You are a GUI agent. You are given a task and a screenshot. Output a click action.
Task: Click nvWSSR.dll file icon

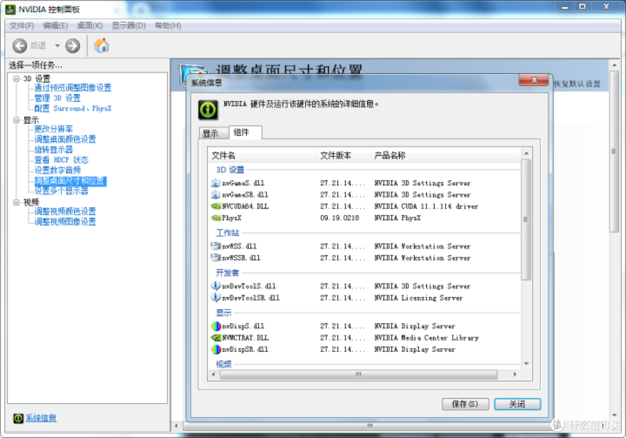pyautogui.click(x=216, y=258)
